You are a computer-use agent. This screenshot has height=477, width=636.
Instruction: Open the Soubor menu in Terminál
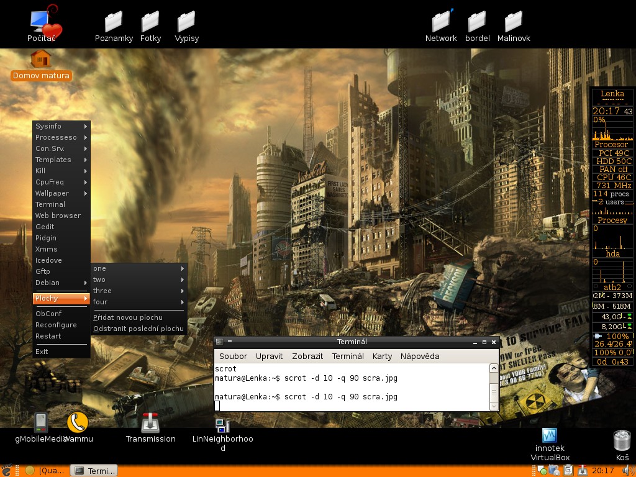(233, 356)
